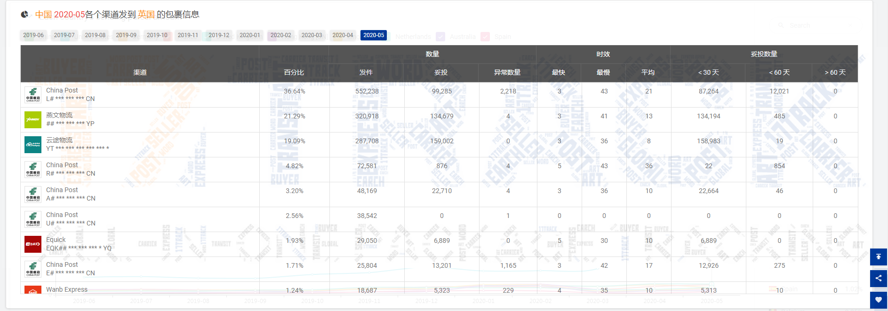Click the China Post logo in L# row

[33, 95]
